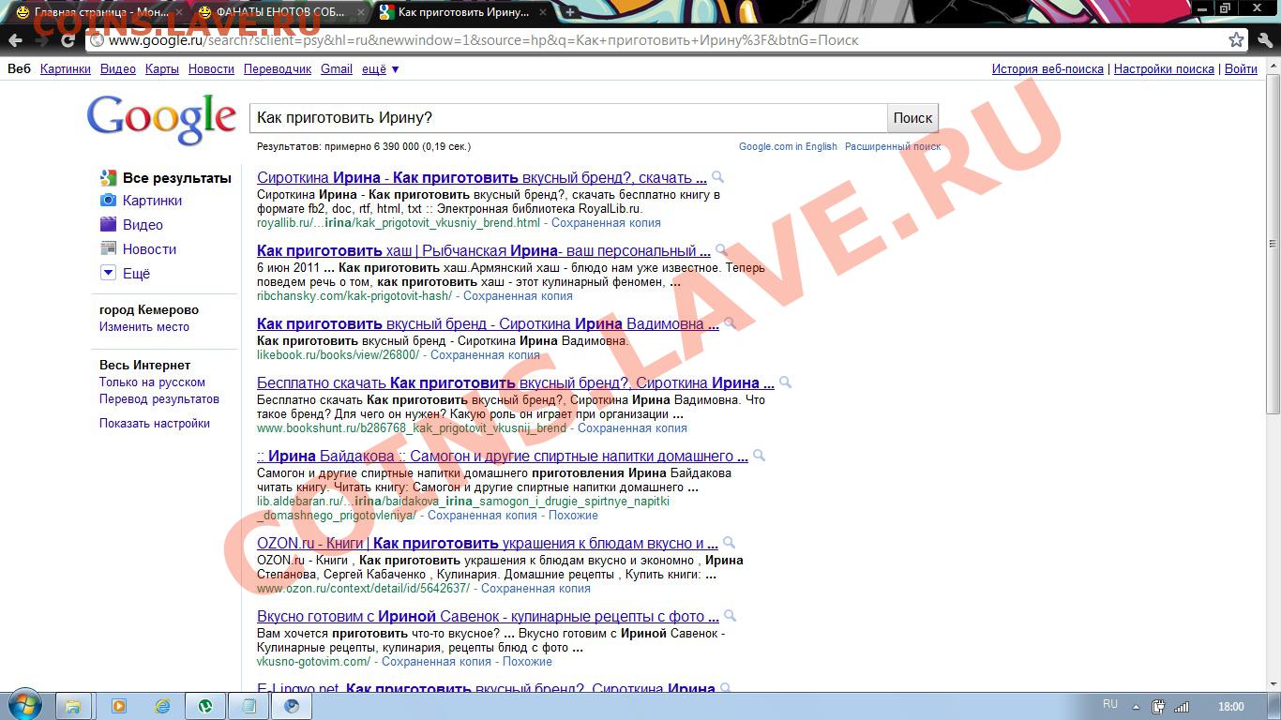Open Переводчик in the top navigation bar

coord(278,68)
